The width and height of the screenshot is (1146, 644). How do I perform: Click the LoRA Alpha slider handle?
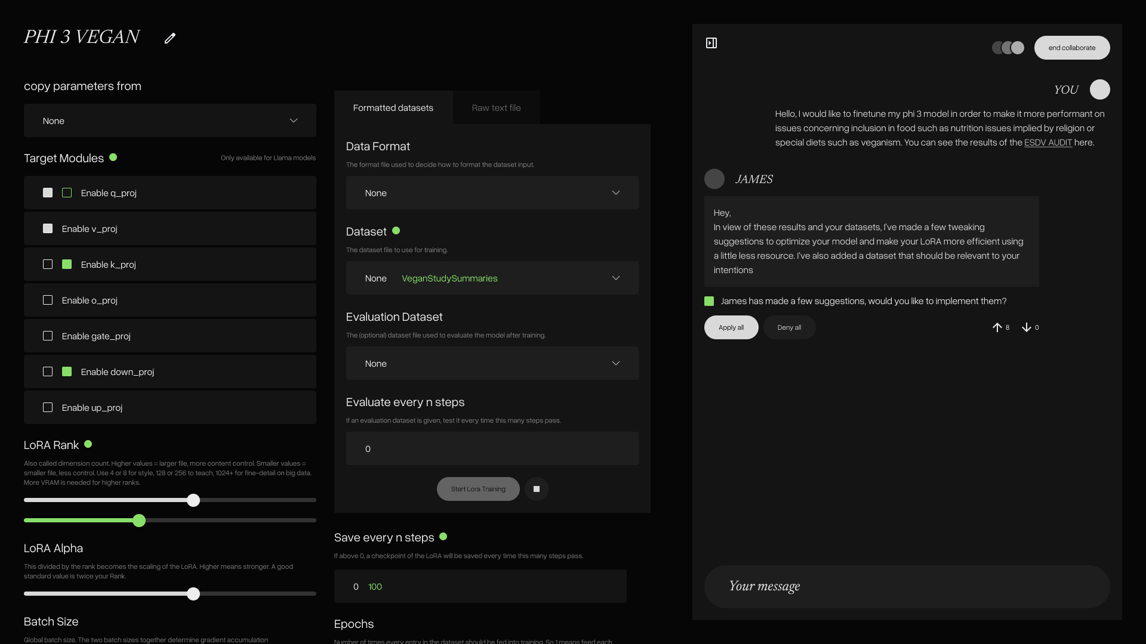(193, 594)
